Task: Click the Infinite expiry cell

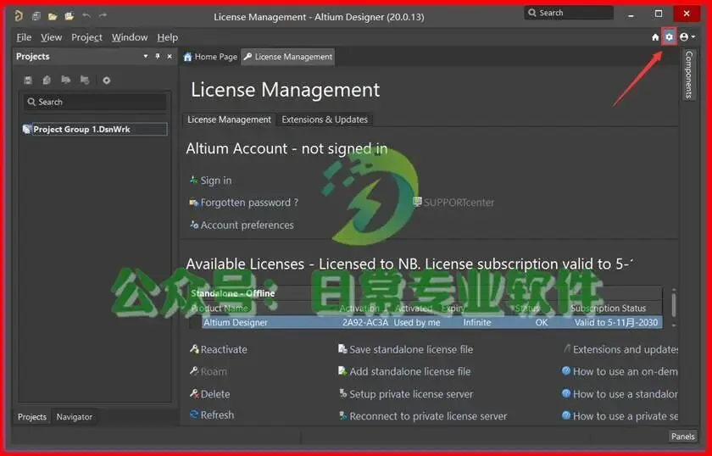Action: click(x=476, y=322)
